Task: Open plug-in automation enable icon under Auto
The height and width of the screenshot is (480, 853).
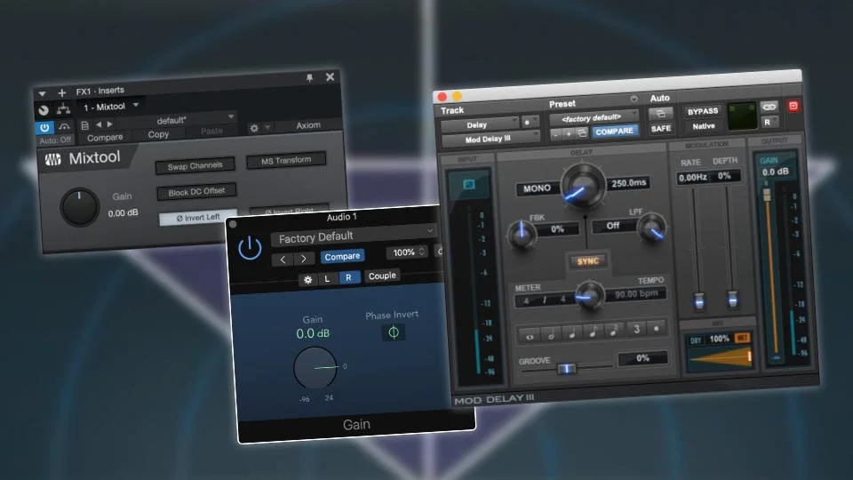Action: pos(661,113)
